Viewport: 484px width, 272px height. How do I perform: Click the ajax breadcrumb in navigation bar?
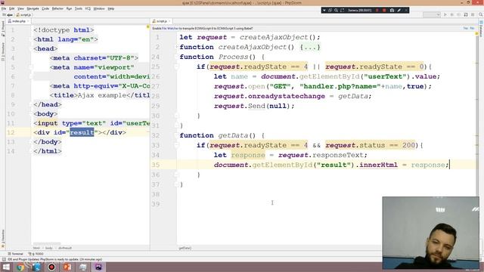(8, 14)
